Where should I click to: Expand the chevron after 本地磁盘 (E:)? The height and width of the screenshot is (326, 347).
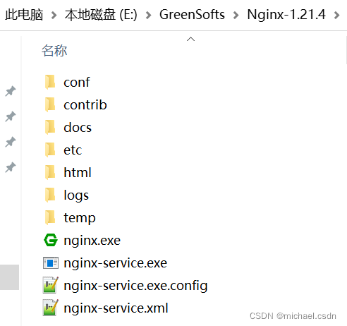coord(148,16)
